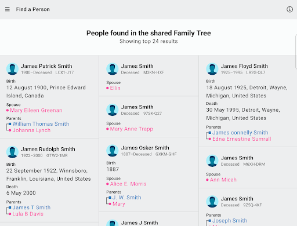Viewport: 297px width, 226px height.
Task: Click person ID LCX1-J17
Action: [64, 72]
